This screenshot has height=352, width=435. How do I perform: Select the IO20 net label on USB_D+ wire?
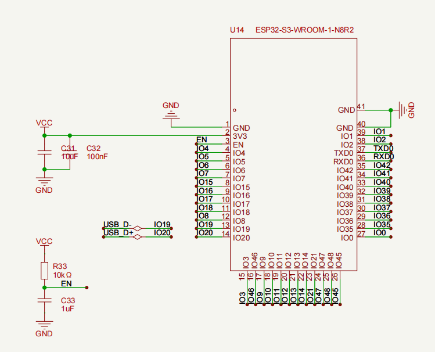(x=162, y=233)
